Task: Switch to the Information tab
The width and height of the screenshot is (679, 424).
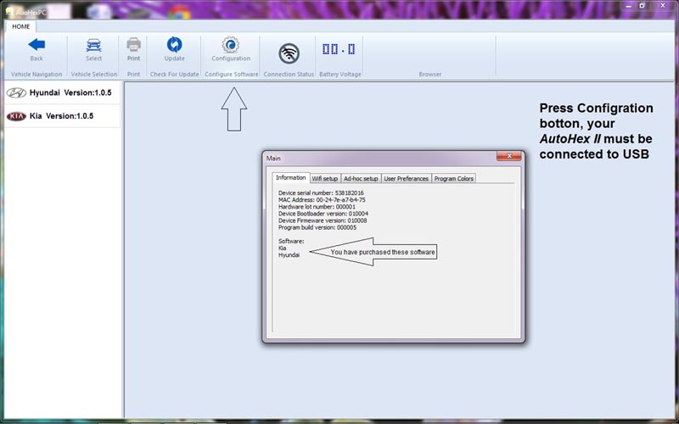Action: click(290, 178)
